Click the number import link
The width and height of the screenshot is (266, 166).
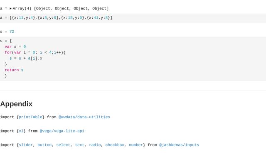(x=136, y=145)
